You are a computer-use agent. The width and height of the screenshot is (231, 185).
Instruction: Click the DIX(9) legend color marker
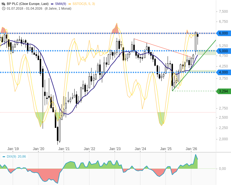[4, 157]
